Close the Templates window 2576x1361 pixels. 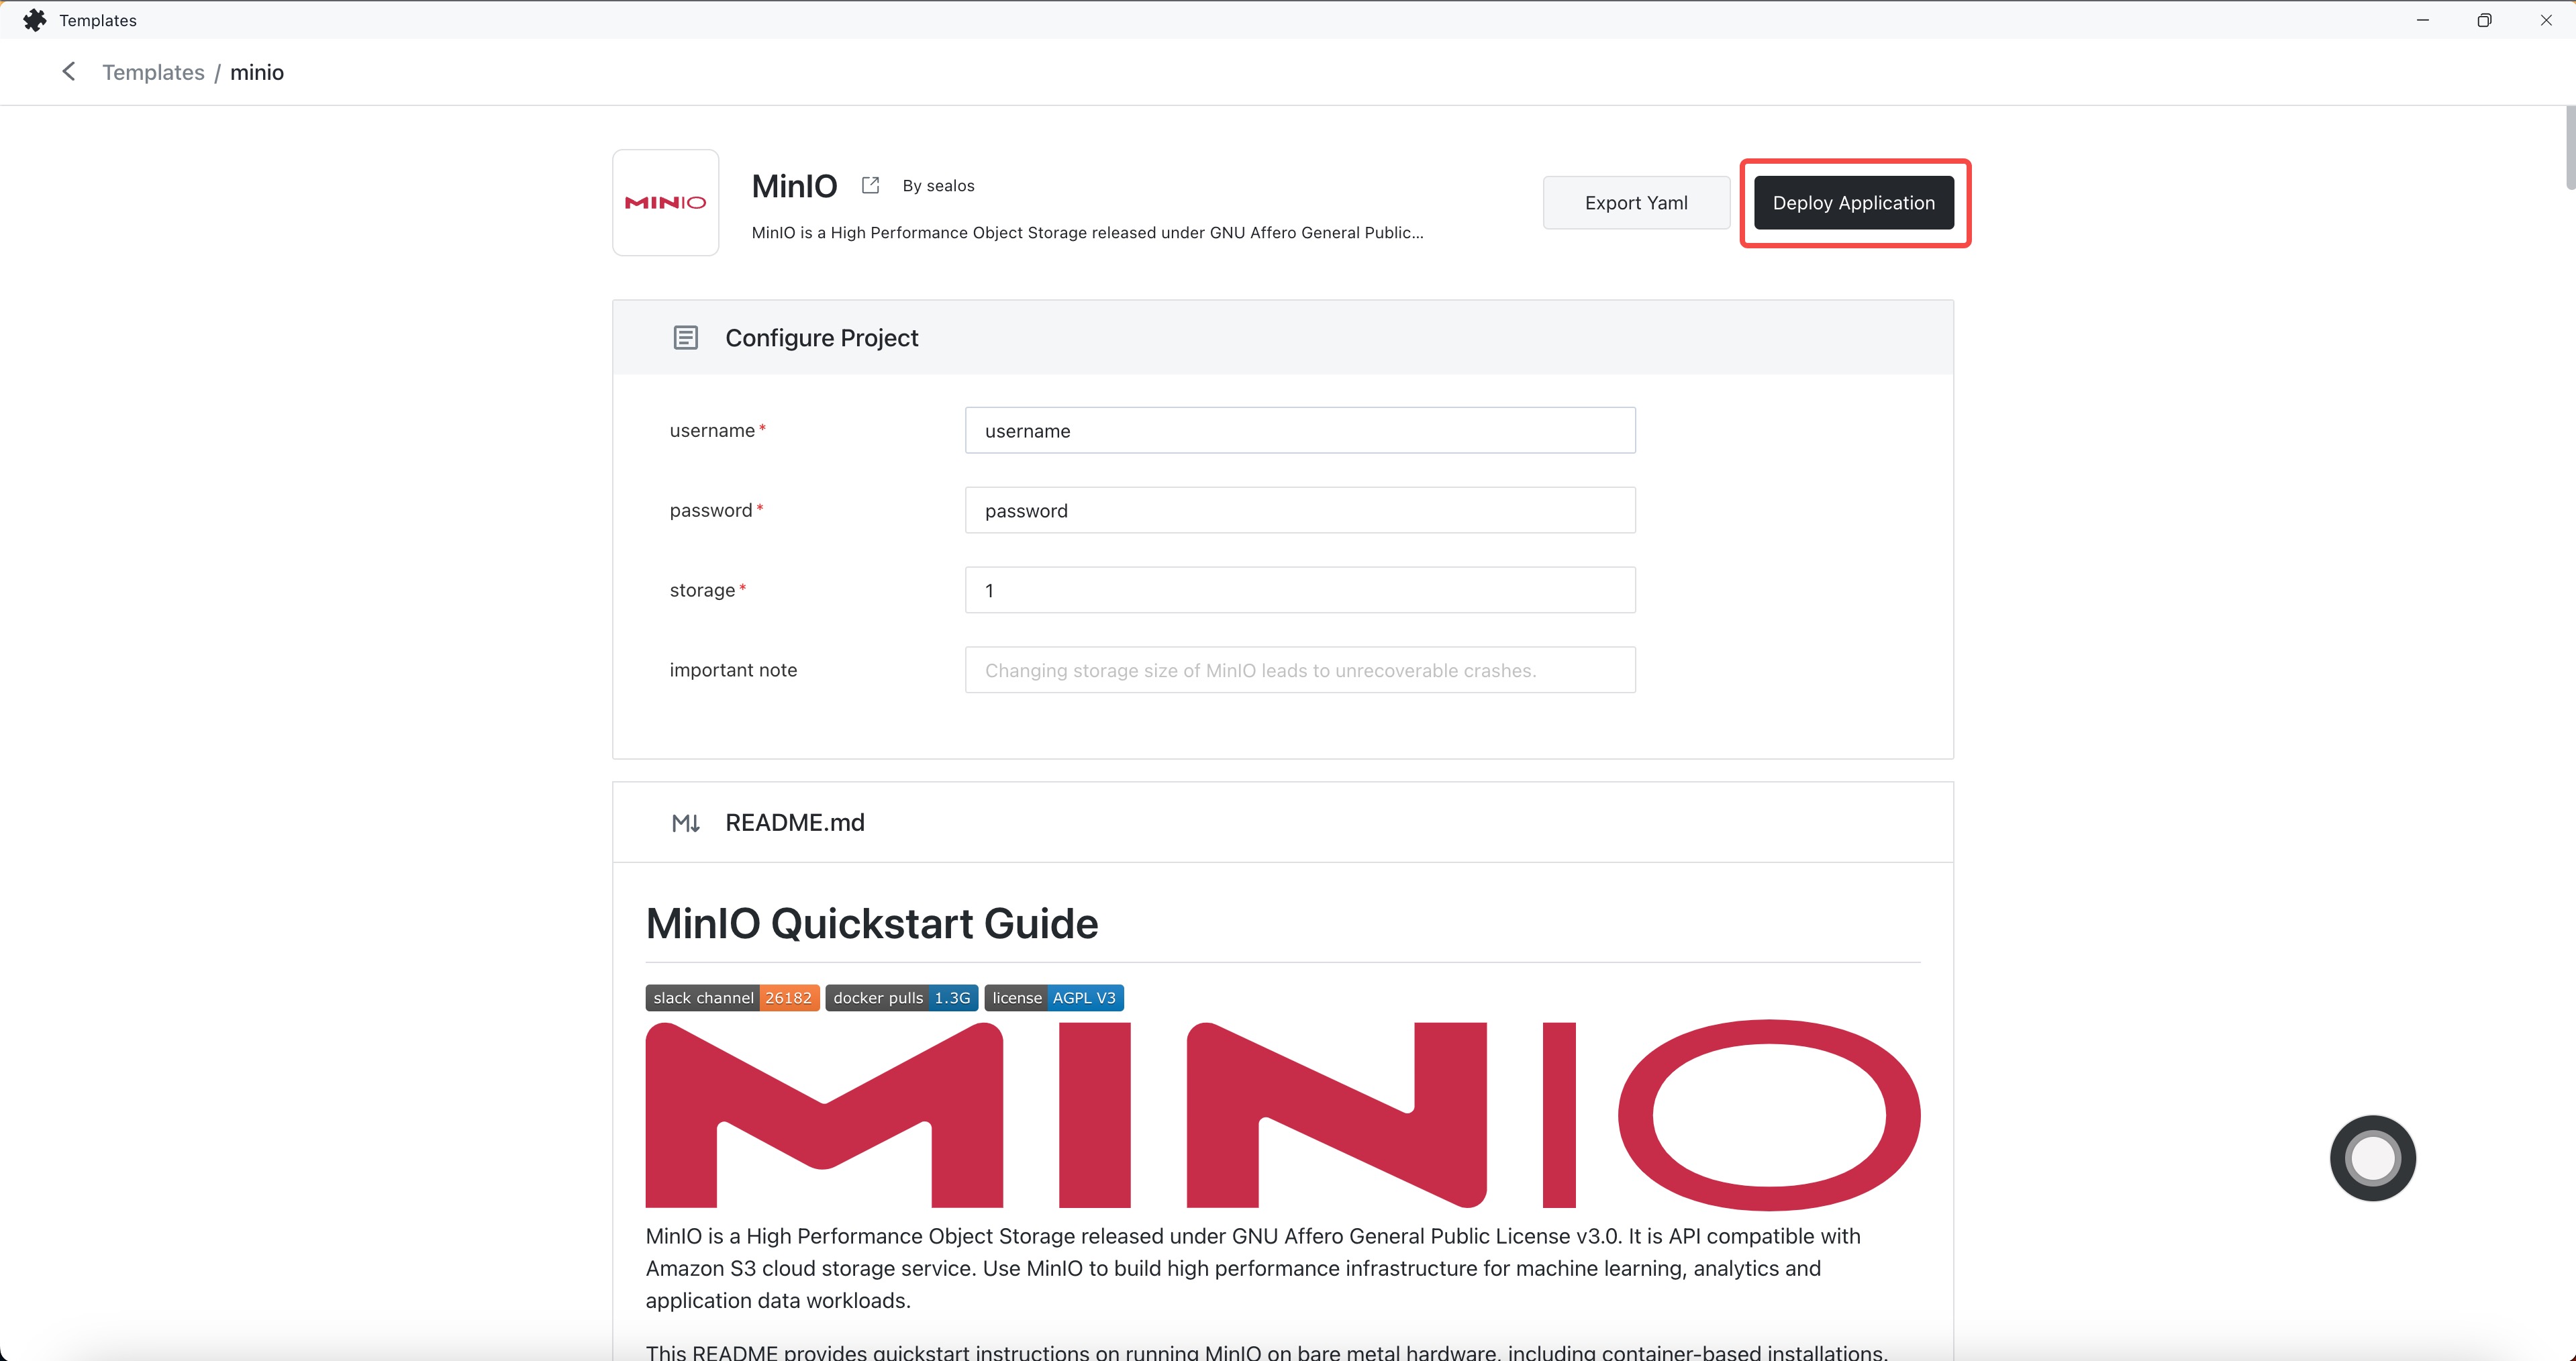click(2546, 20)
